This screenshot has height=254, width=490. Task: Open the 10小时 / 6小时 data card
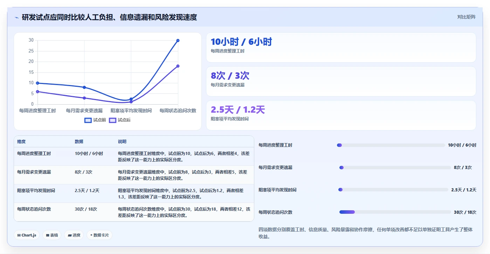tap(341, 48)
